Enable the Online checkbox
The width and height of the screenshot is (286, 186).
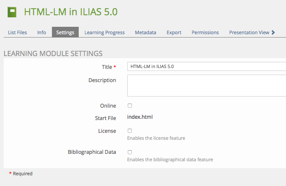click(130, 106)
